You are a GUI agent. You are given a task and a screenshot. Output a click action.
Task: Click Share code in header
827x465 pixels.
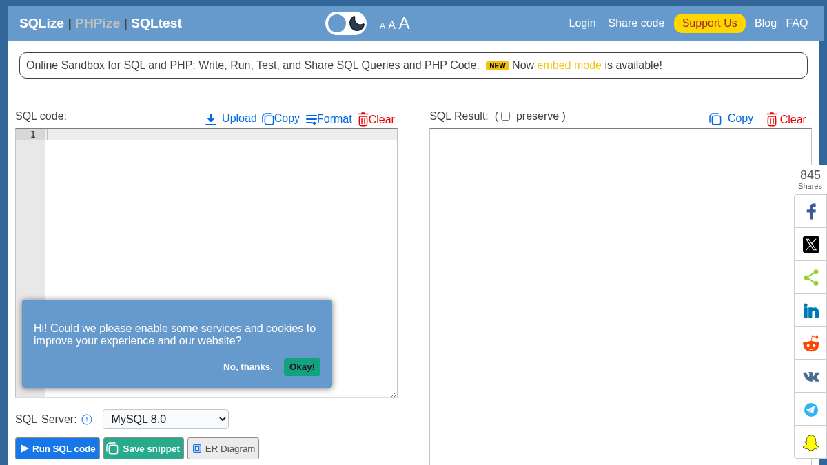click(636, 23)
